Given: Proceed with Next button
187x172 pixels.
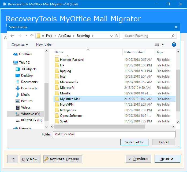Looking at the screenshot, I should tap(167, 159).
